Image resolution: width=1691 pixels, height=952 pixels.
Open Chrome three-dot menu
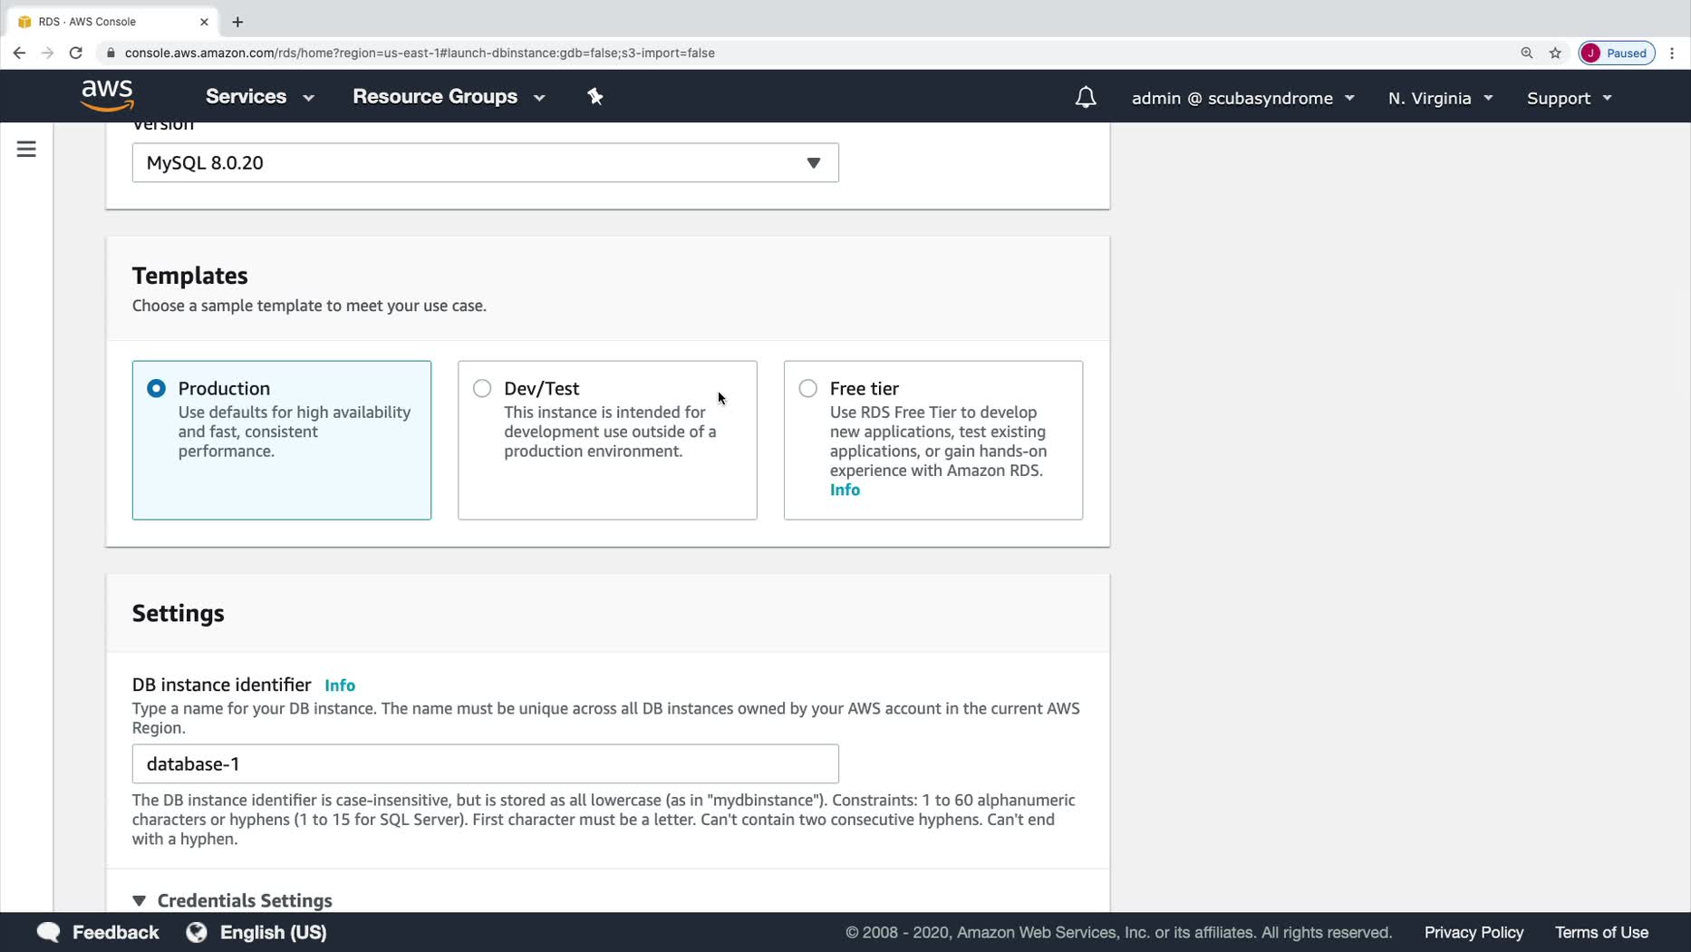tap(1673, 53)
